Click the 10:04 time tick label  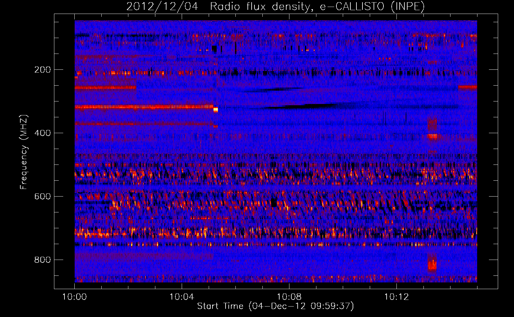(182, 297)
